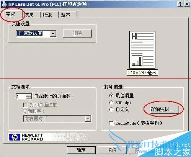This screenshot has width=191, height=157.
Task: Enable EconoMode toner saving checkbox
Action: point(111,123)
